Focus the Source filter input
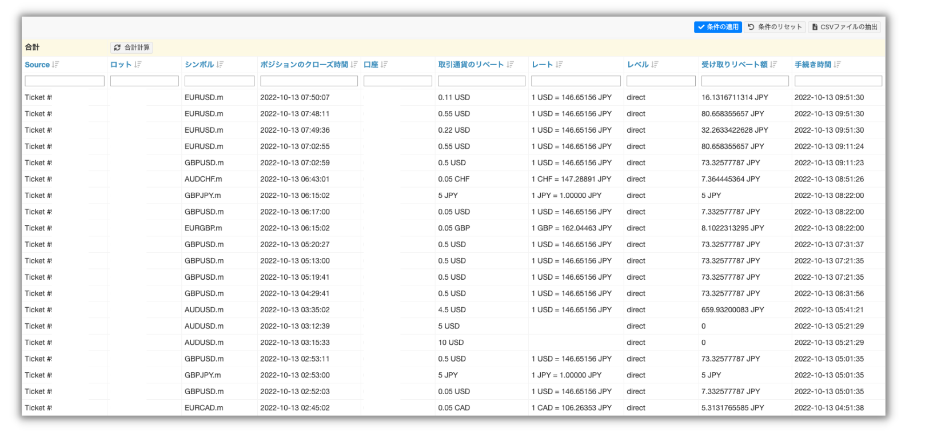Image resolution: width=937 pixels, height=433 pixels. [65, 81]
